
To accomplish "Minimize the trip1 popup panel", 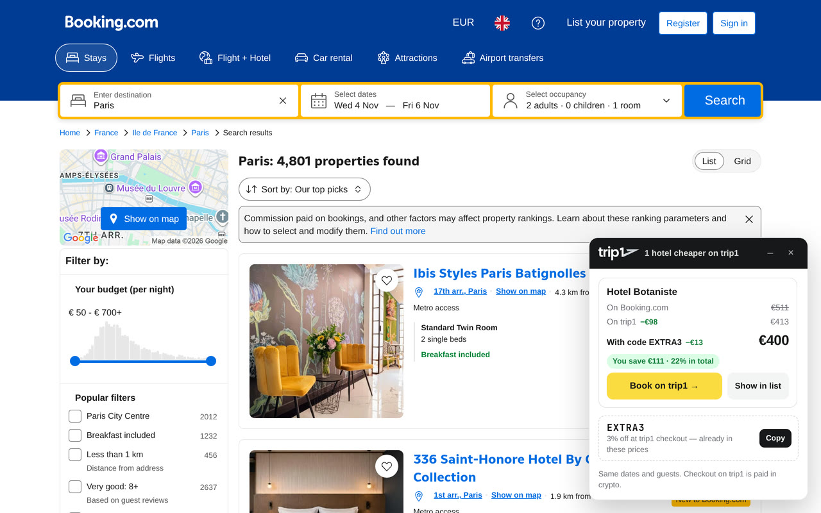I will click(770, 253).
